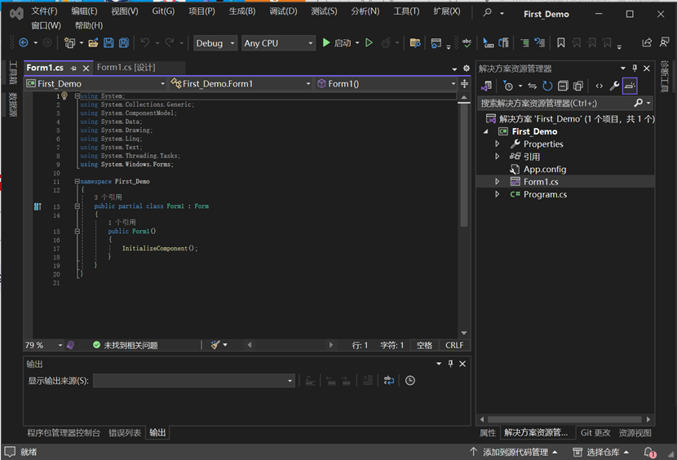
Task: Switch to the Git 更改 tab
Action: coord(595,433)
